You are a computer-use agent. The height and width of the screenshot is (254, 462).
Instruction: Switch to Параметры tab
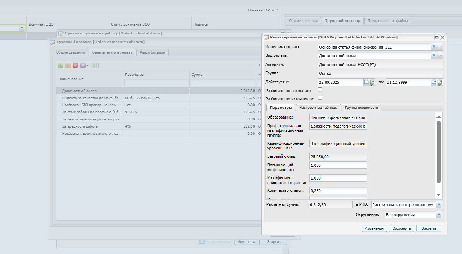pos(281,107)
